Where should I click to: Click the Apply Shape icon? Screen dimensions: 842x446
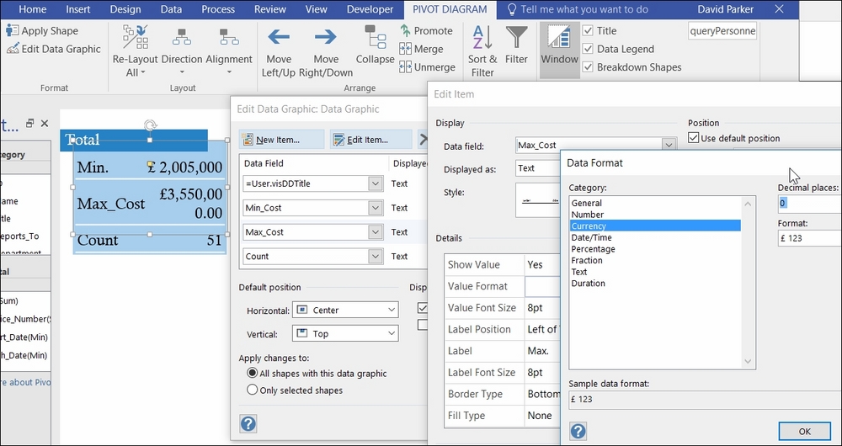click(x=13, y=30)
